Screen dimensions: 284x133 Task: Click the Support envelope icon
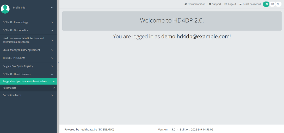(x=210, y=4)
